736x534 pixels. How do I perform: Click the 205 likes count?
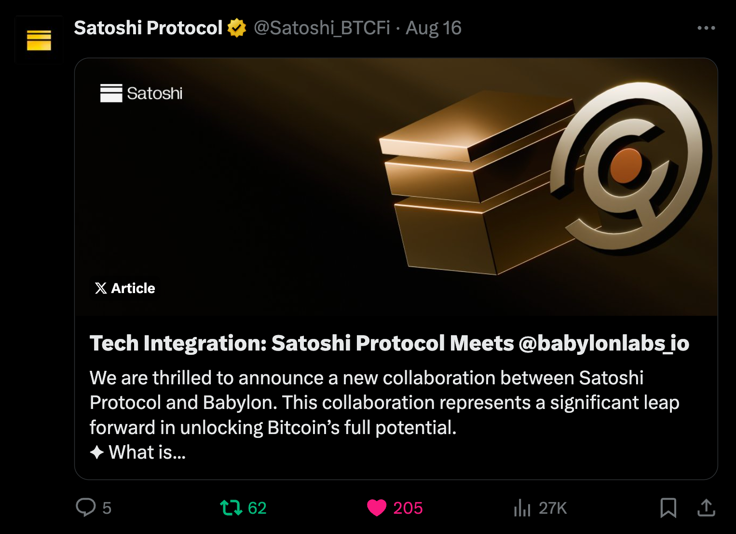(x=408, y=508)
